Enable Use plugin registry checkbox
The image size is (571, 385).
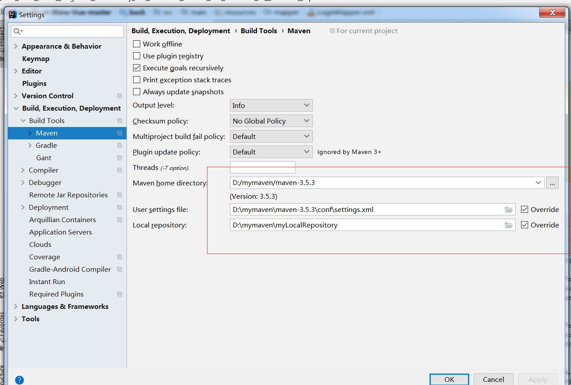point(137,56)
